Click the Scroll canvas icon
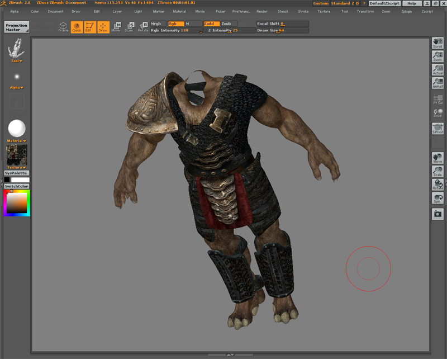Viewport: 447px width, 359px height. pyautogui.click(x=438, y=42)
